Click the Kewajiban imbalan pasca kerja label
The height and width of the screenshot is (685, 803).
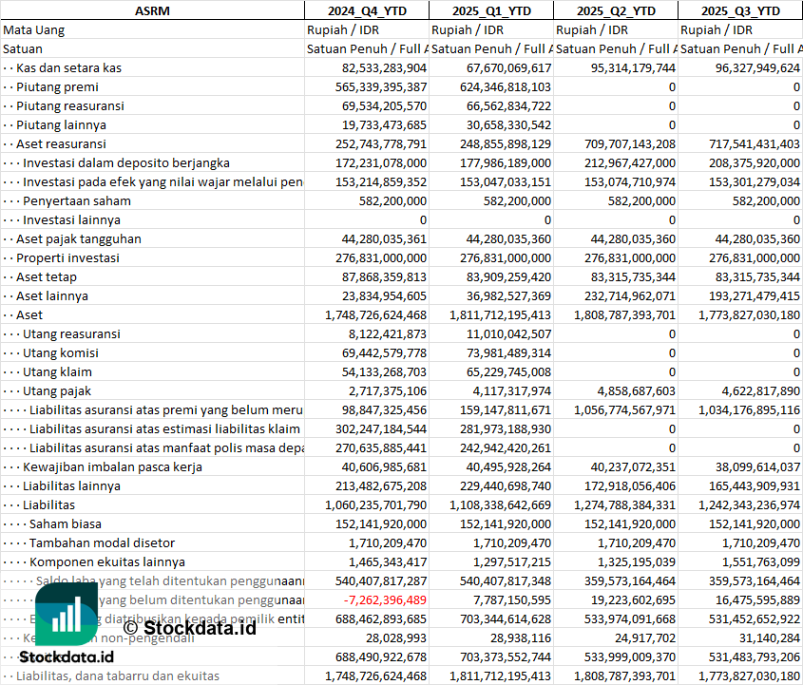pos(112,466)
